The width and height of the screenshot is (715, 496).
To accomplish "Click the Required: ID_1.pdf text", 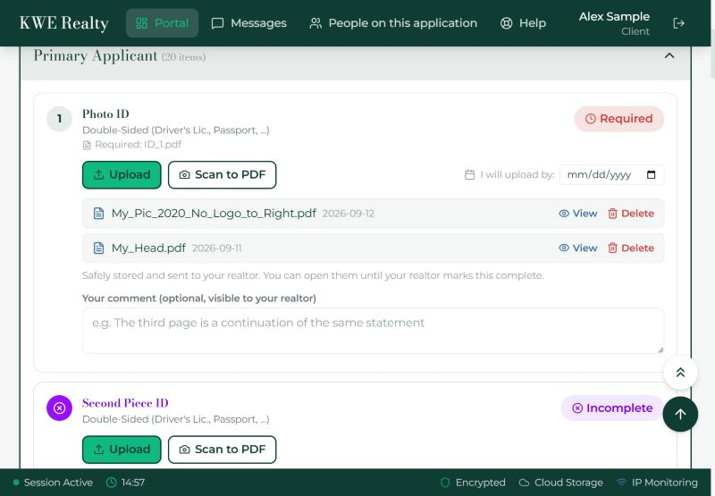I will pos(139,145).
